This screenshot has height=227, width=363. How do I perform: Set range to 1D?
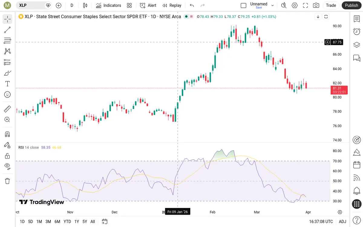coord(22,222)
